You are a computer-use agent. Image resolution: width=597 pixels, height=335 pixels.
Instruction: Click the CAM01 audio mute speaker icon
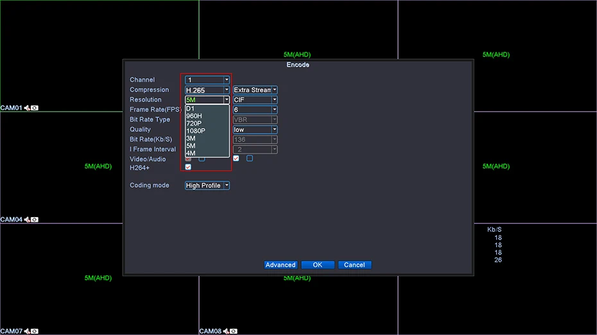27,108
